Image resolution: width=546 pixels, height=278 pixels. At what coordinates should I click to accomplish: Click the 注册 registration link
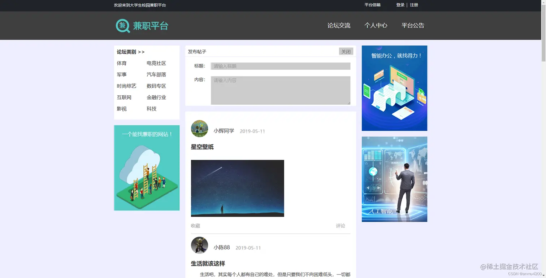point(413,5)
